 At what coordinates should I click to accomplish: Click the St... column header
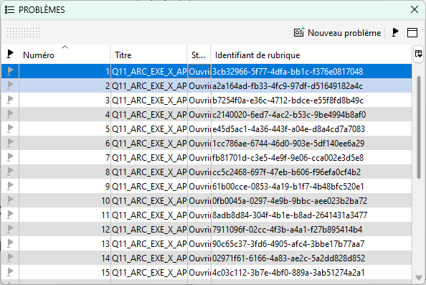click(x=199, y=55)
